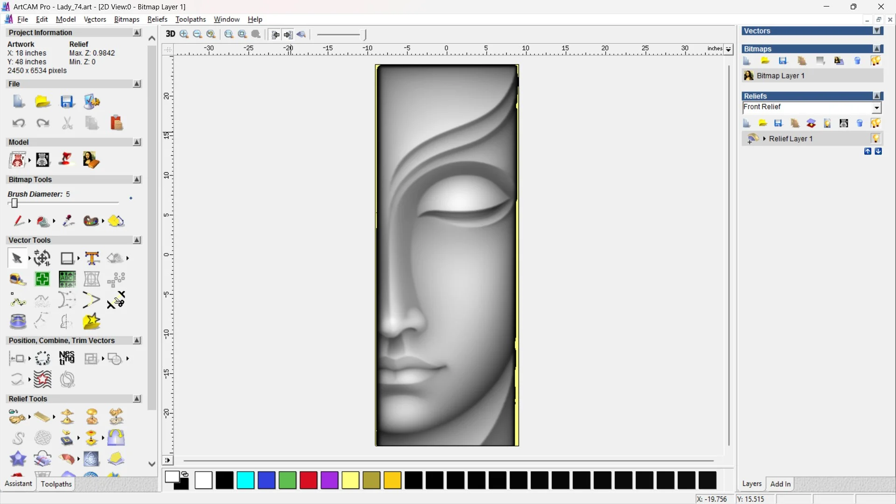Toggle all bitmap layers visibility lightbulb

(x=875, y=61)
